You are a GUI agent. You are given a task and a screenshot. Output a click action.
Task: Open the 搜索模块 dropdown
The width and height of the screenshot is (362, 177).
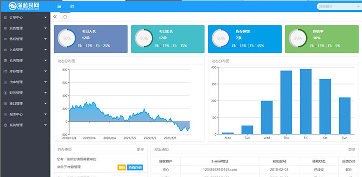tap(339, 6)
